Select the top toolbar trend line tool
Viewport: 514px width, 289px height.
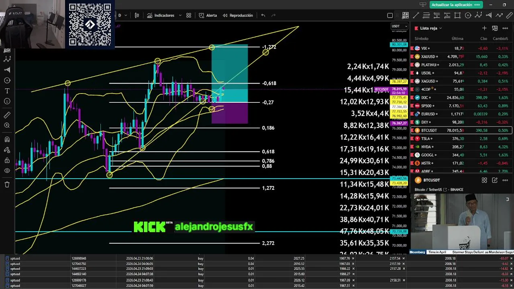pos(416,16)
